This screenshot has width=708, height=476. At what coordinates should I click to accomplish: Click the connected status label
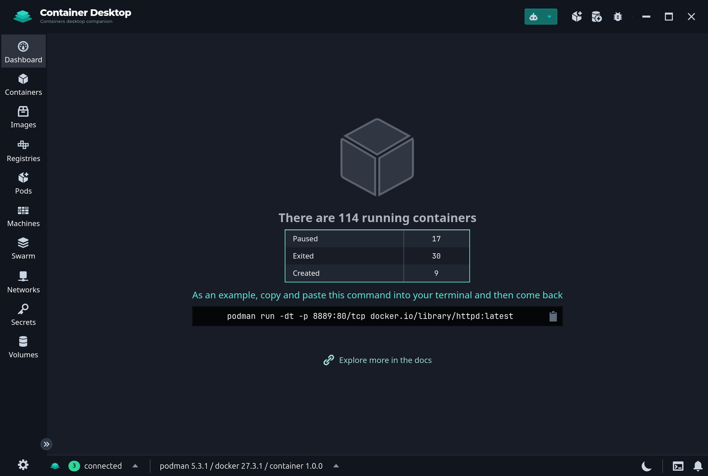pyautogui.click(x=103, y=466)
